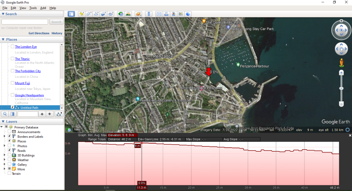
Task: Open the Add menu
Action: point(43,8)
